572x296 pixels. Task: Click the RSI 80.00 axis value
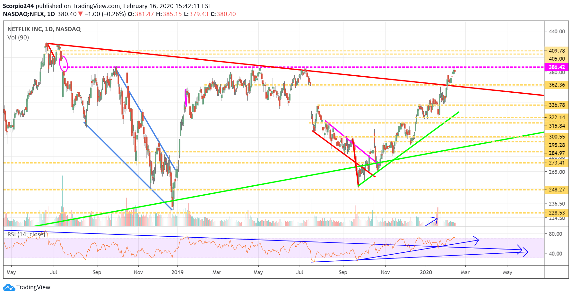pos(555,234)
